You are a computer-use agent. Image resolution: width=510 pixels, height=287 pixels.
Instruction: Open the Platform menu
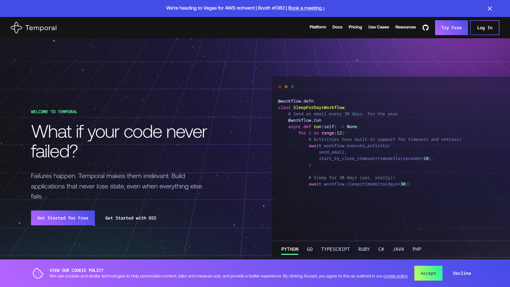point(318,27)
